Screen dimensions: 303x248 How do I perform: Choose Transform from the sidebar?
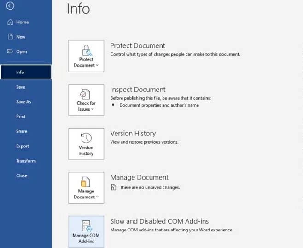26,161
